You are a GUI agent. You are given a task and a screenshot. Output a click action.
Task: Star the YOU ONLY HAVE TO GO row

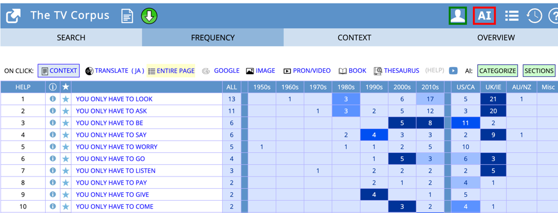65,159
